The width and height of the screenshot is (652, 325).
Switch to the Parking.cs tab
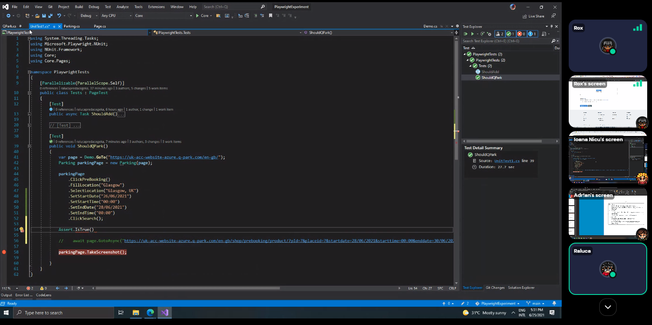(x=72, y=26)
